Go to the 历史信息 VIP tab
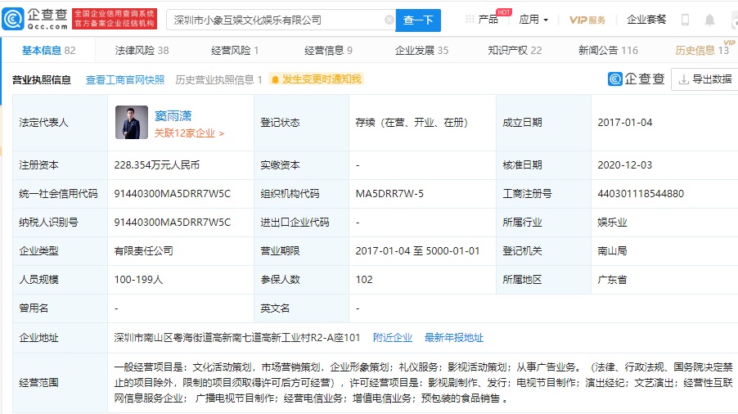The height and width of the screenshot is (414, 738). pyautogui.click(x=701, y=51)
